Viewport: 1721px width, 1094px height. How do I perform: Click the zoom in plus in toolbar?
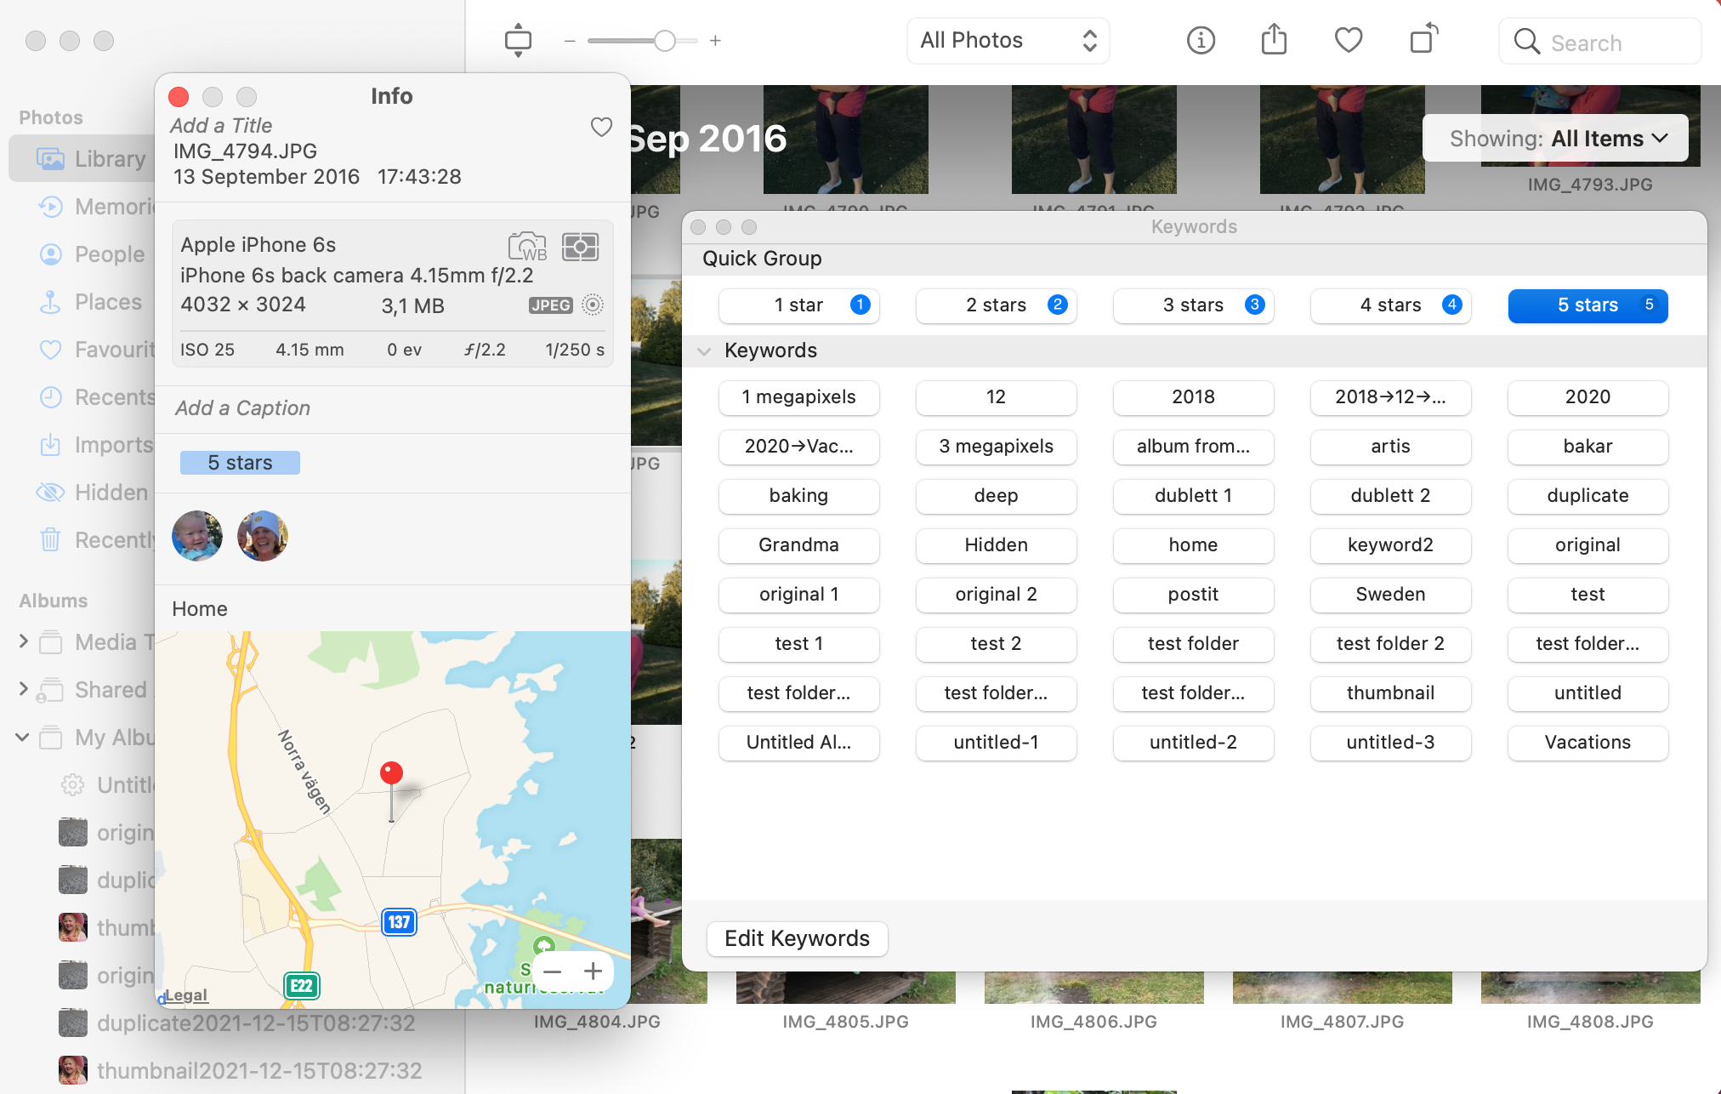715,41
